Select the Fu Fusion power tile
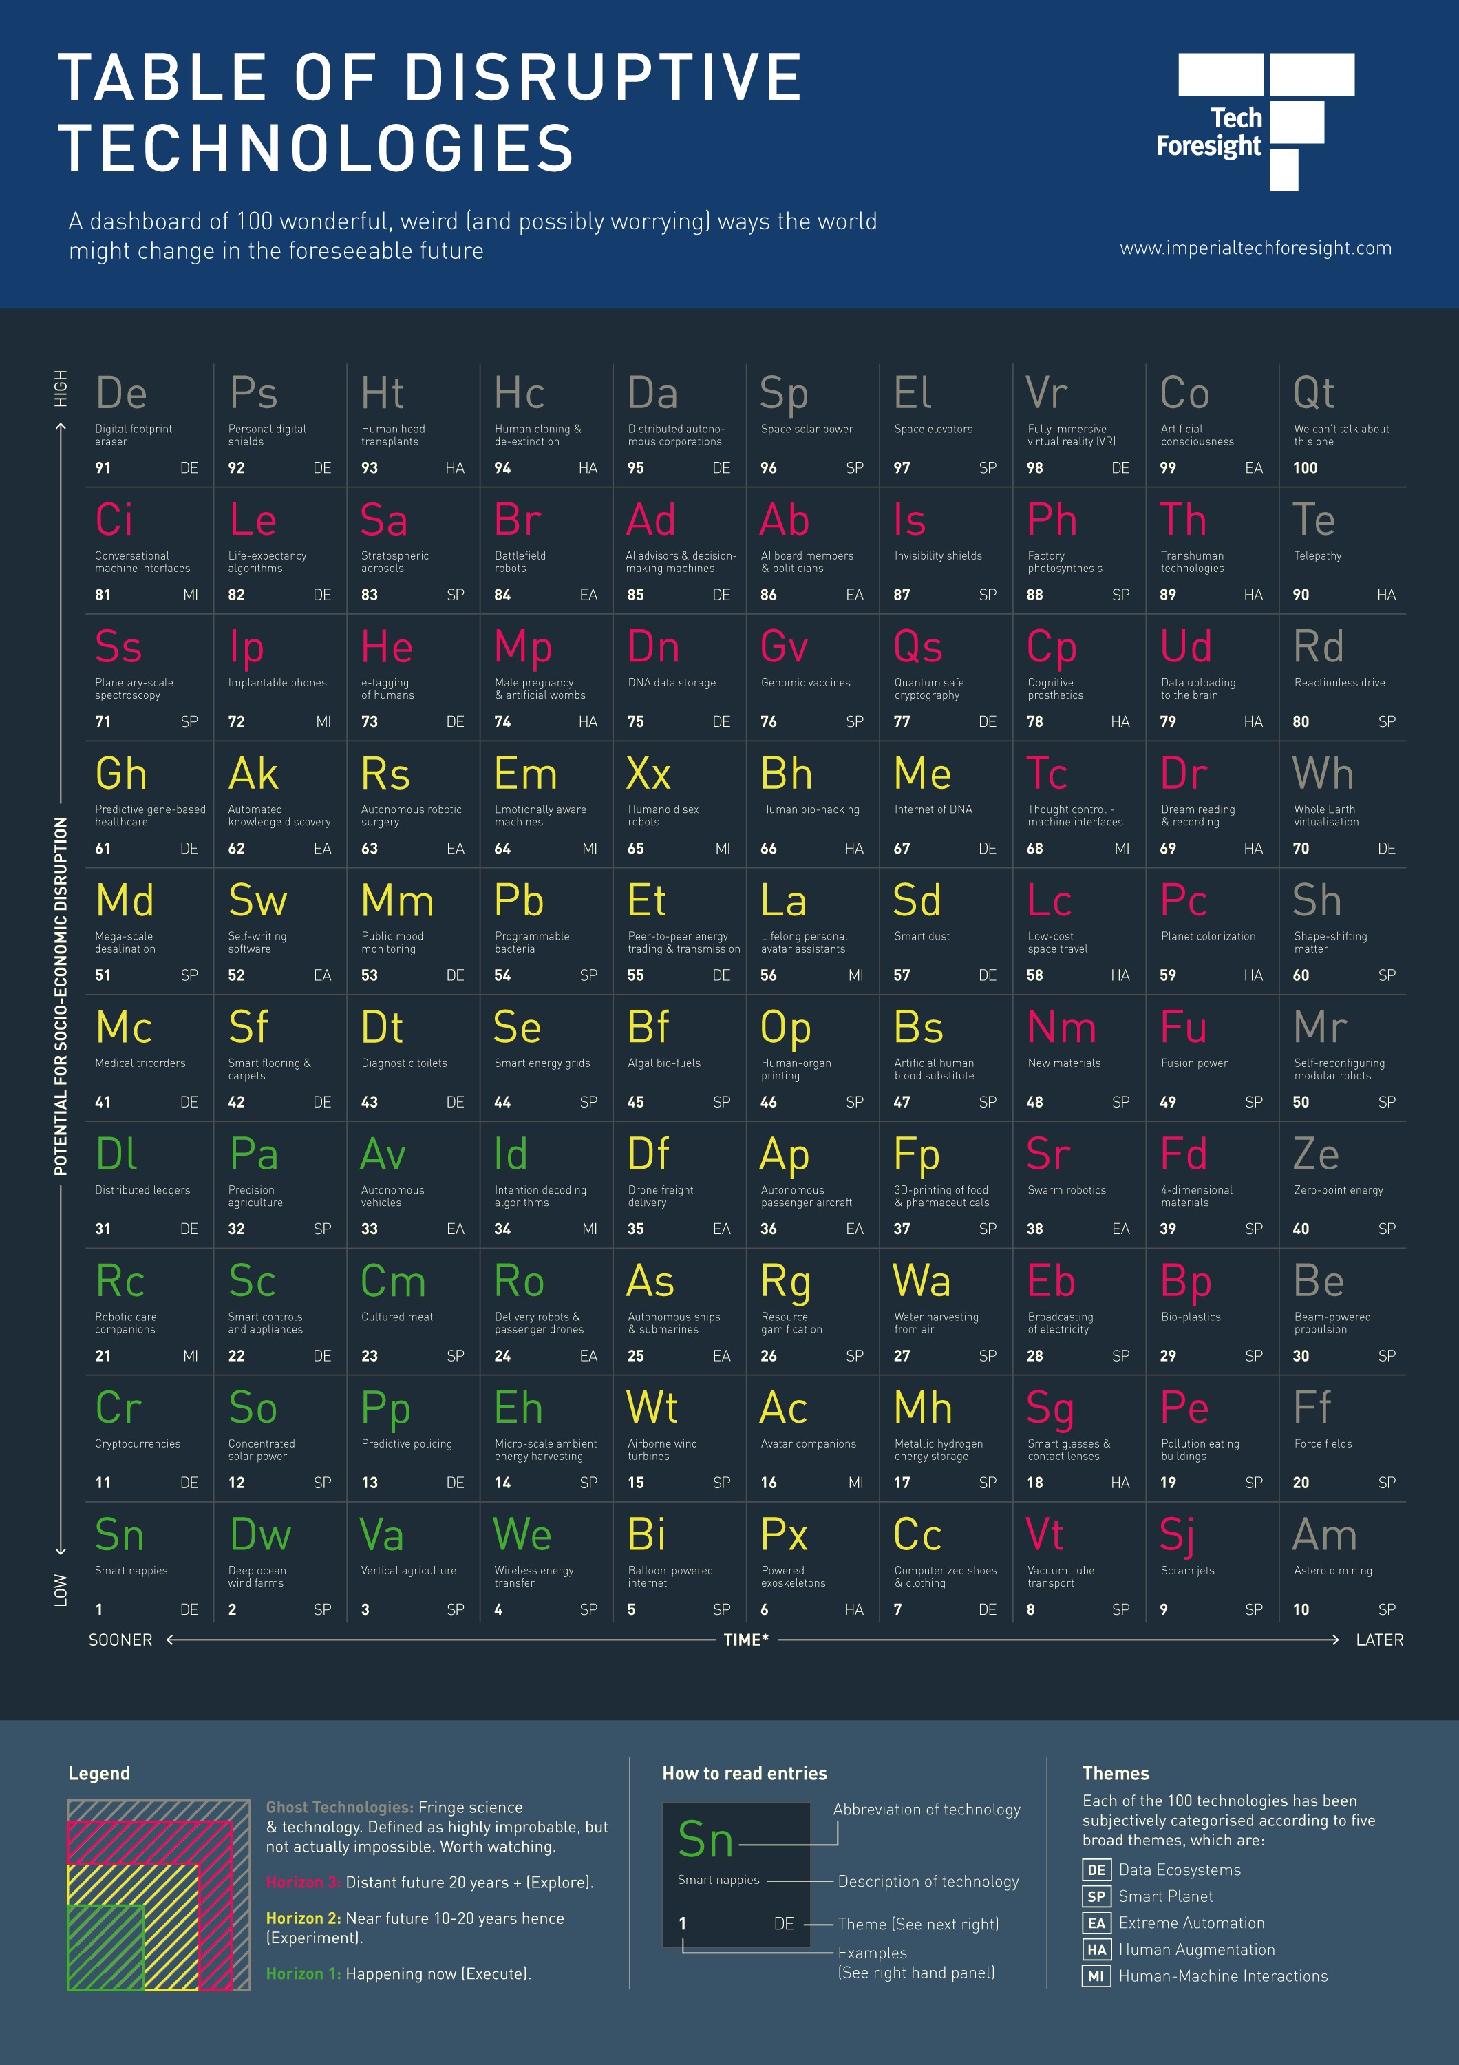Image resolution: width=1459 pixels, height=2065 pixels. pos(1211,1059)
